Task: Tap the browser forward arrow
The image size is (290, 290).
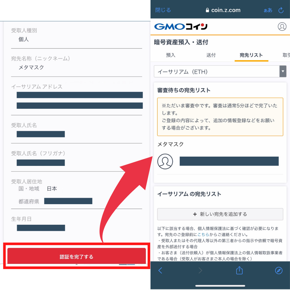Action: pos(200,270)
